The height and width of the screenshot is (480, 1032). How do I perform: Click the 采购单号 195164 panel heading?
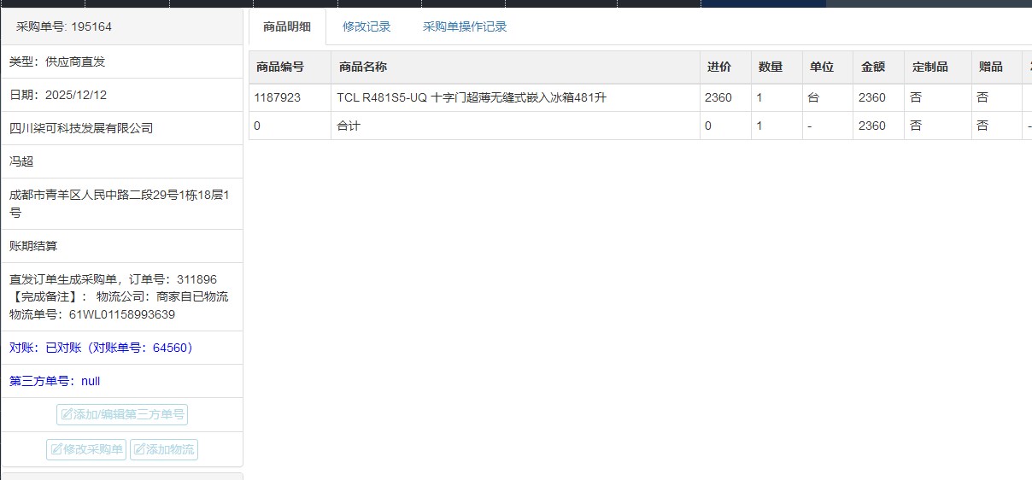click(x=64, y=27)
